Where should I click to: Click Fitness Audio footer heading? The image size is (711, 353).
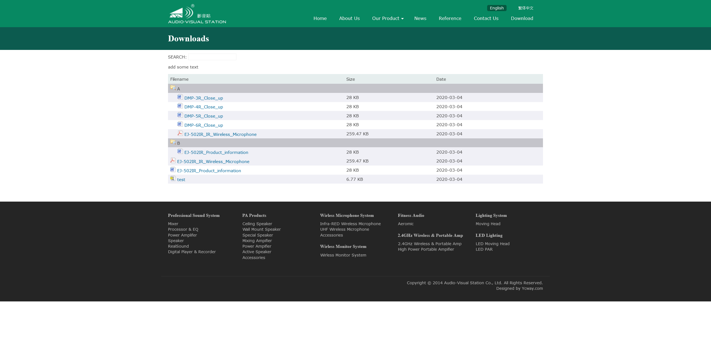click(x=411, y=215)
